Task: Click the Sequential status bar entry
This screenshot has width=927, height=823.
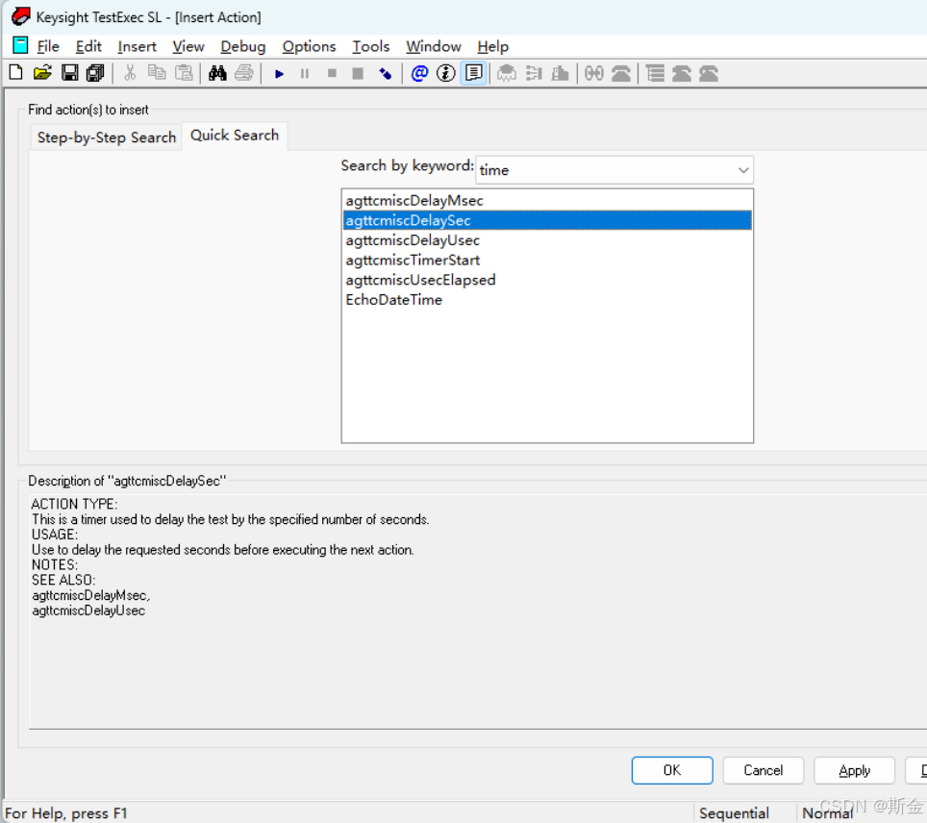Action: (734, 813)
